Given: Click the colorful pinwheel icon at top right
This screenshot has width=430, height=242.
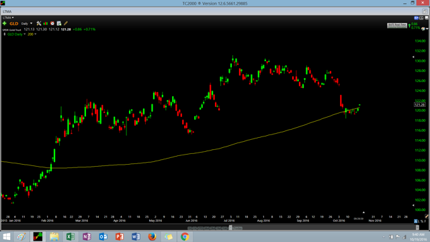Looking at the screenshot, I should pyautogui.click(x=423, y=29).
